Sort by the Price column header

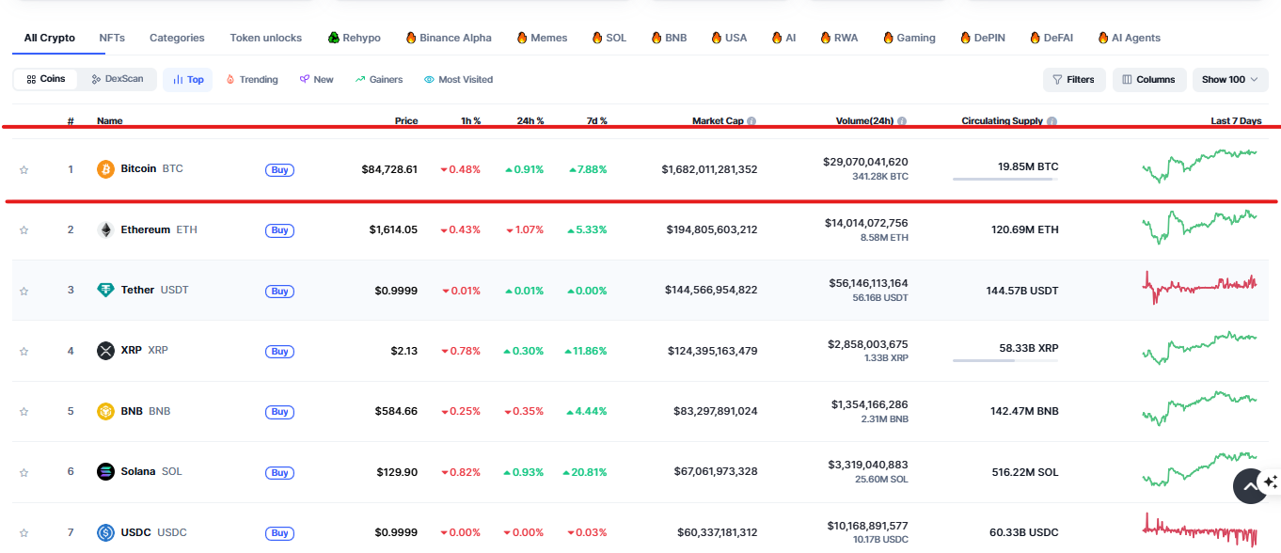[x=406, y=121]
